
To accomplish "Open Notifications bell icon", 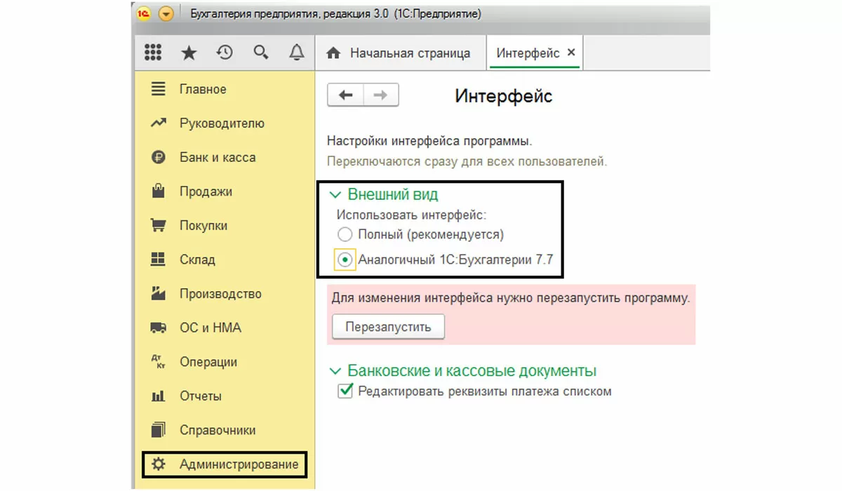I will 297,53.
